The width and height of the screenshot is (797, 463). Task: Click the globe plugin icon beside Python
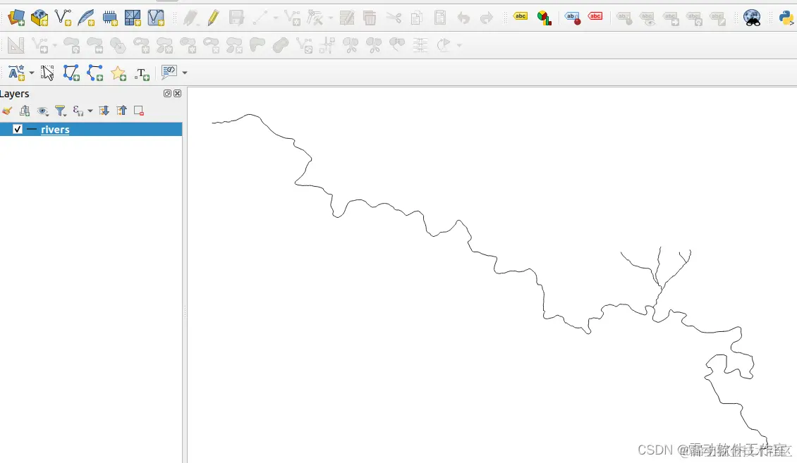(752, 18)
